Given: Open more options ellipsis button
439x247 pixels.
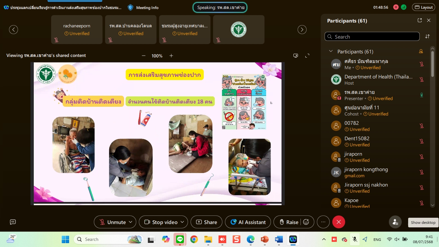Looking at the screenshot, I should tap(323, 222).
